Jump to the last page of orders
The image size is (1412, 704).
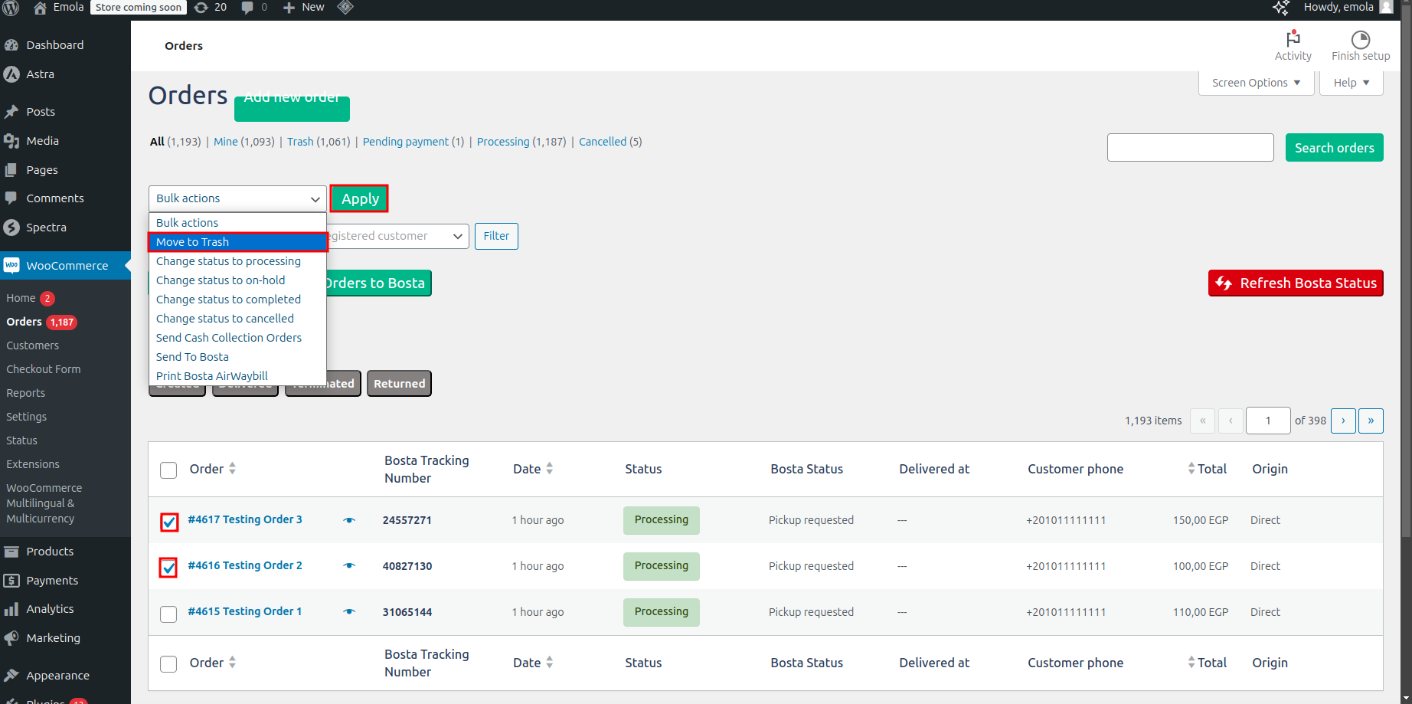point(1371,421)
